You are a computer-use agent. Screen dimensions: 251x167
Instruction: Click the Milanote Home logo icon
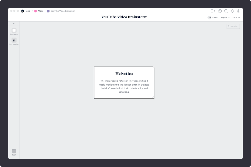pos(22,11)
